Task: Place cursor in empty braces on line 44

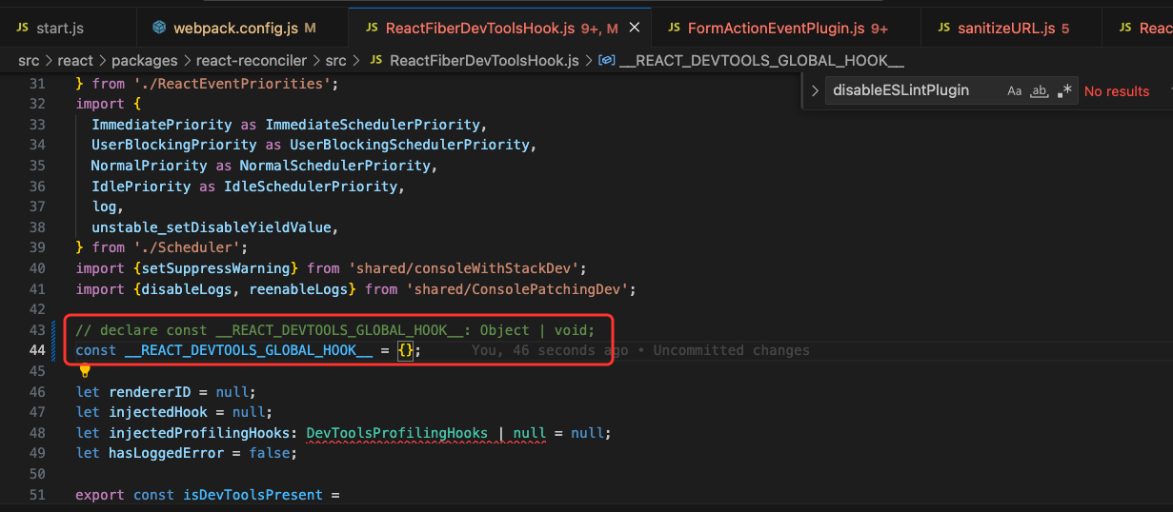Action: click(x=406, y=350)
